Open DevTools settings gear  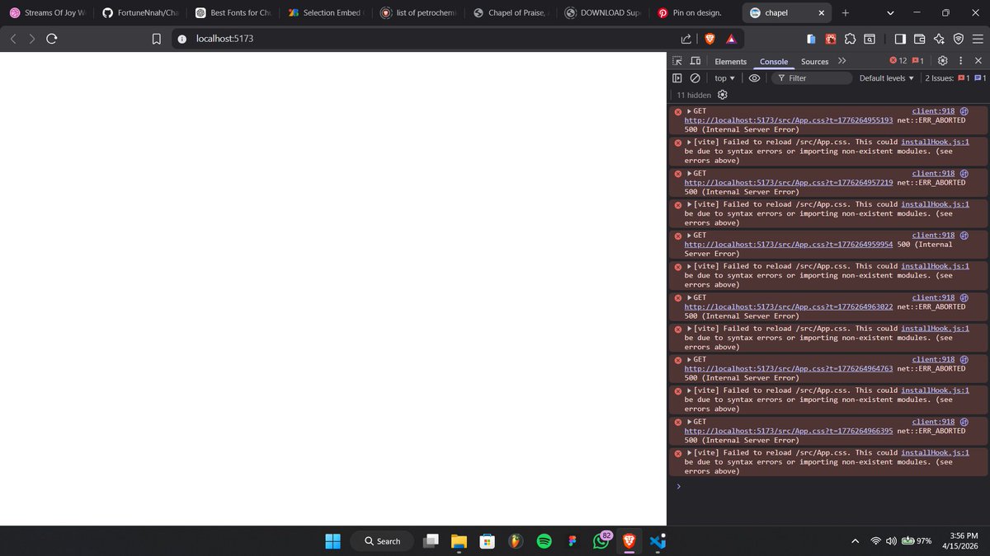pyautogui.click(x=943, y=61)
